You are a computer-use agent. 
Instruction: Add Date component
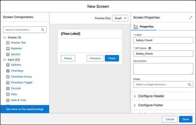click(14, 94)
